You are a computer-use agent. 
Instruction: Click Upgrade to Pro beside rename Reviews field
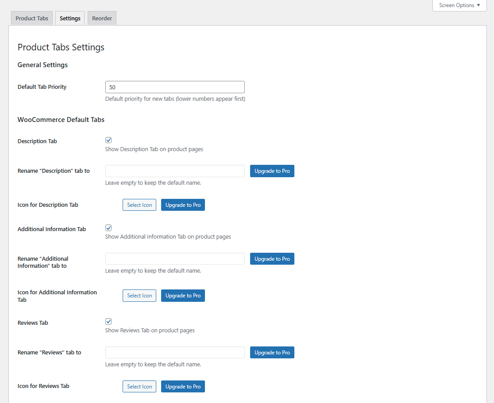tap(272, 352)
